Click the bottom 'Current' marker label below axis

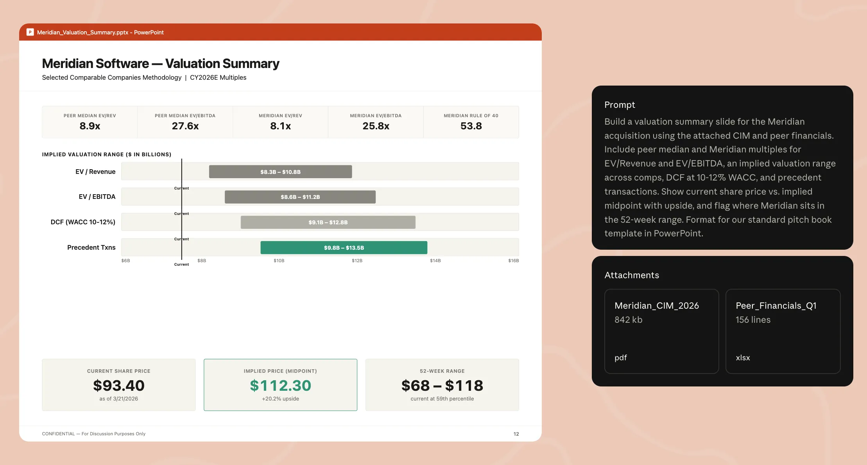(x=181, y=265)
